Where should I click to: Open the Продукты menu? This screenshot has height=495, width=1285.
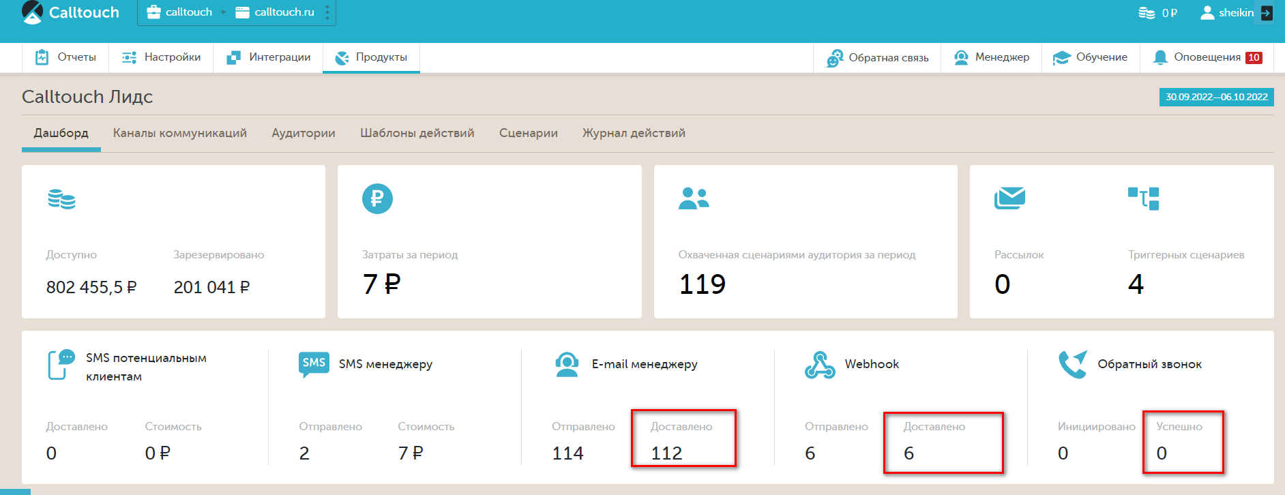click(x=371, y=57)
